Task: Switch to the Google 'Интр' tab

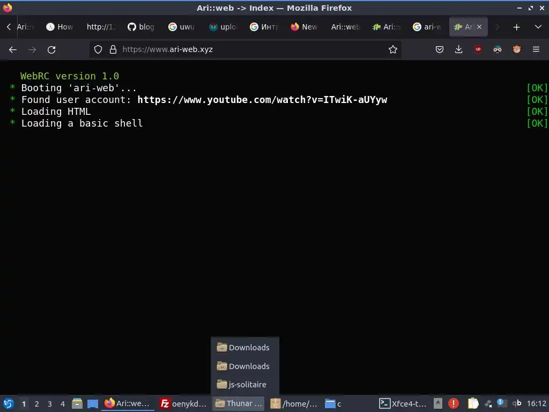Action: pyautogui.click(x=263, y=27)
